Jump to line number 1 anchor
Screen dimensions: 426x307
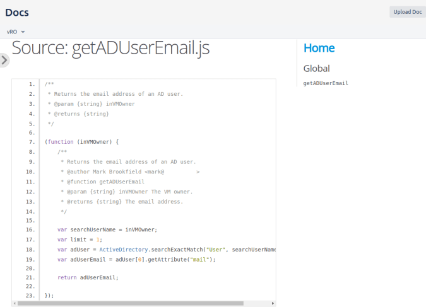click(x=32, y=84)
